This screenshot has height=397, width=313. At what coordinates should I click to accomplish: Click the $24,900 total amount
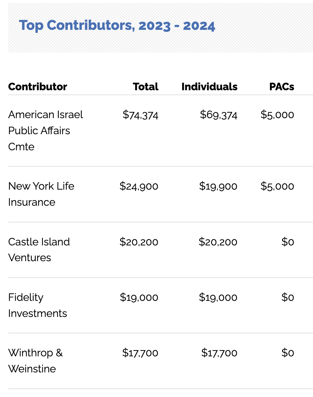pos(139,186)
